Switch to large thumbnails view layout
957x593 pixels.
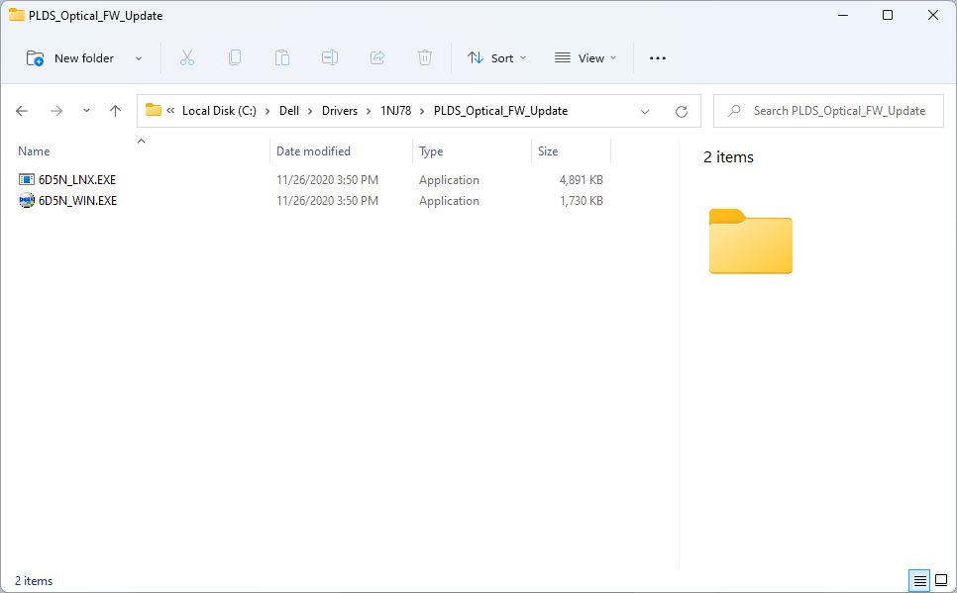941,580
